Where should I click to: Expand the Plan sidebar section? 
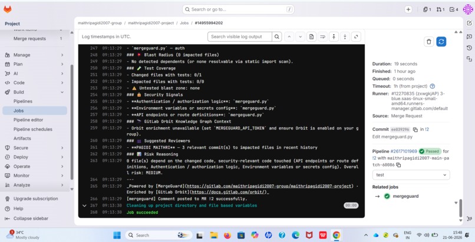coord(34,64)
